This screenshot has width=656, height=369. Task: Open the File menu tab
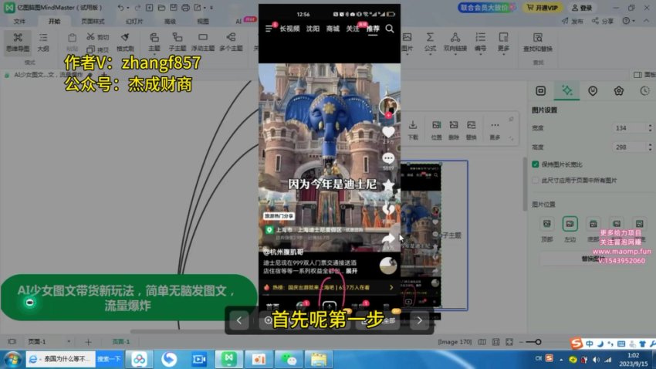[x=19, y=22]
